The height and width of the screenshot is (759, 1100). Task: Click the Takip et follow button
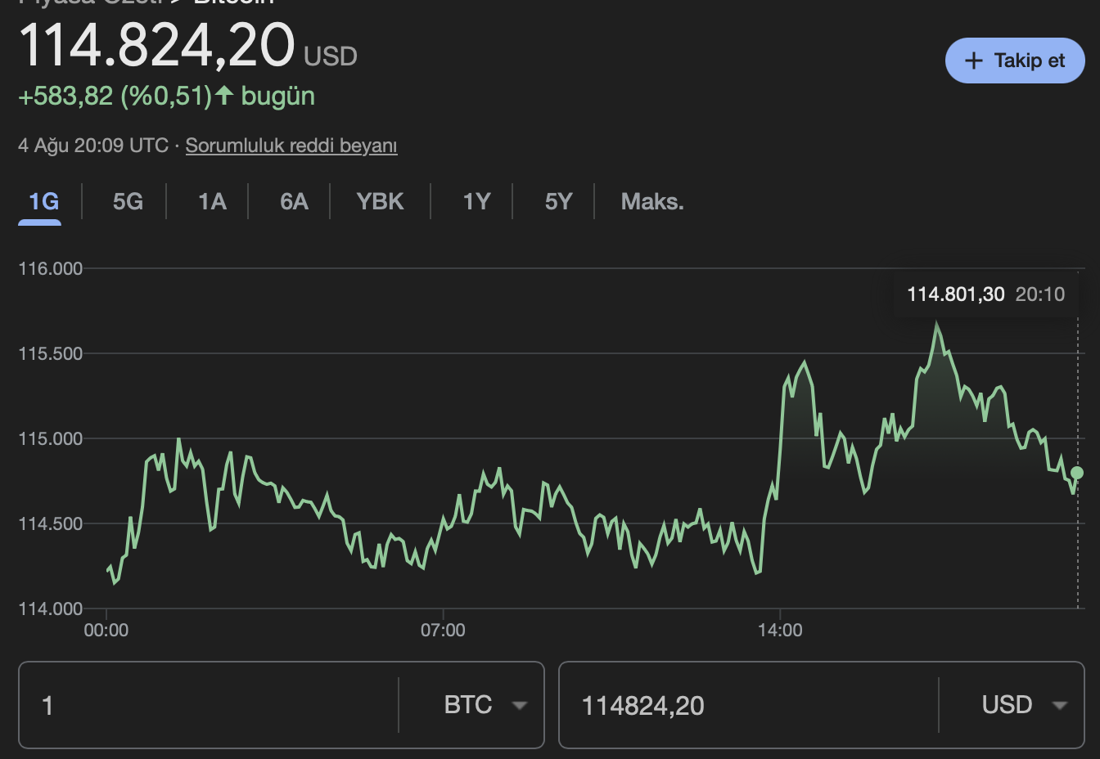(x=1015, y=61)
